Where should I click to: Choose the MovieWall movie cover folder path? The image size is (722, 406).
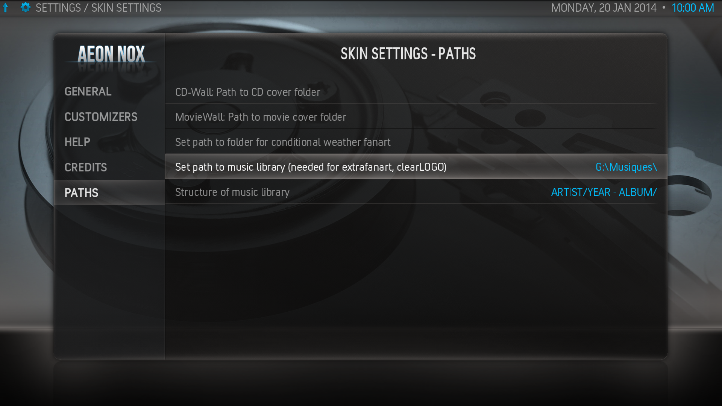click(x=261, y=117)
